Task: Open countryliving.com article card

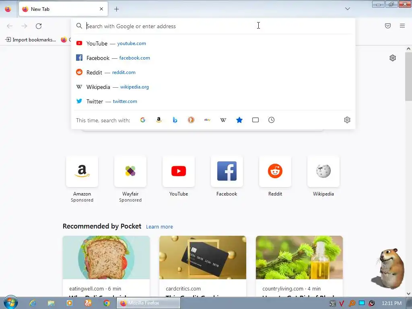Action: point(299,266)
